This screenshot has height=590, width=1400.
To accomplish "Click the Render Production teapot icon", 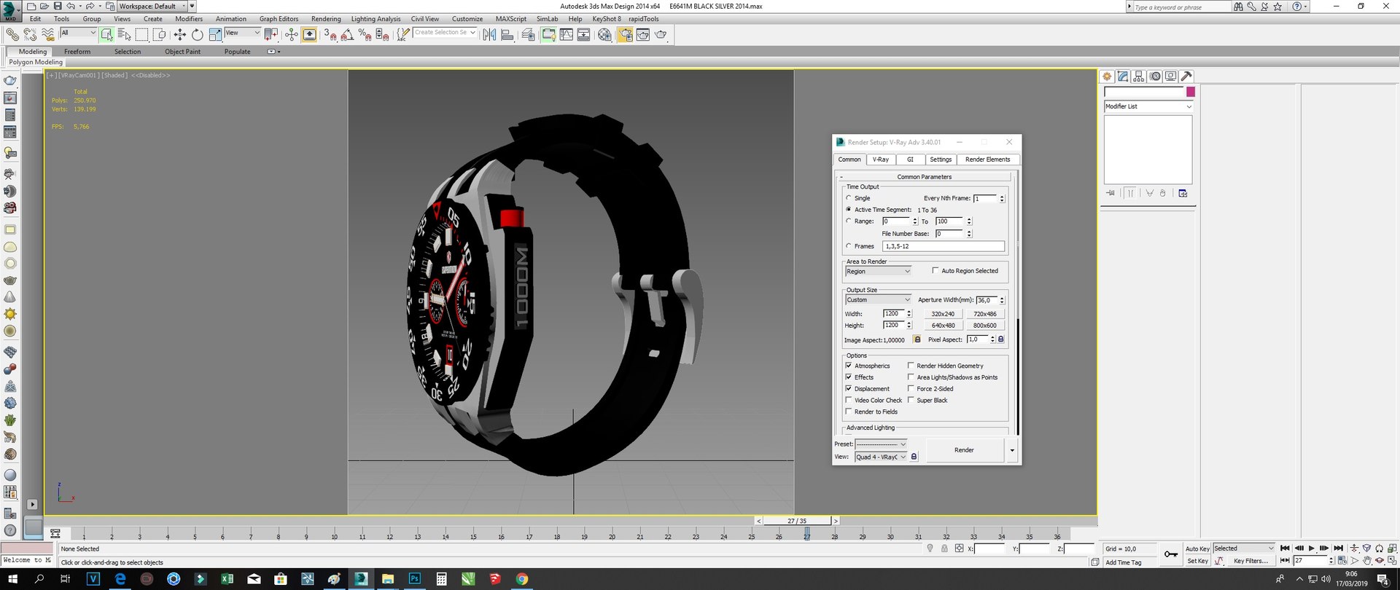I will 661,34.
